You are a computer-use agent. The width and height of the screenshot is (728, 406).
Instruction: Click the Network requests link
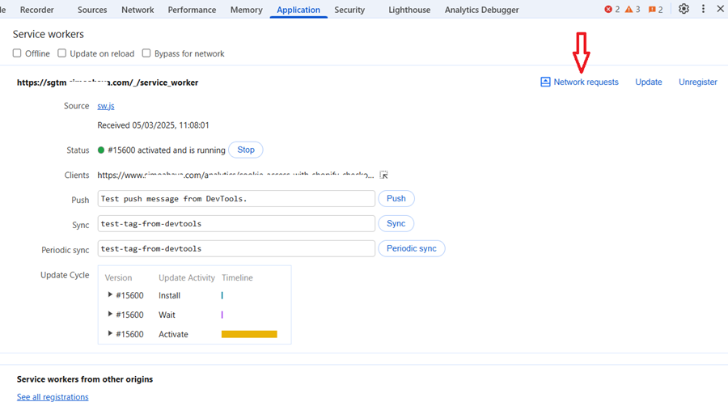coord(586,82)
